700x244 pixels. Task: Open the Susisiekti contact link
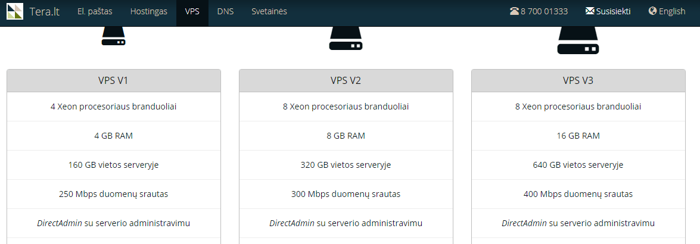[614, 11]
